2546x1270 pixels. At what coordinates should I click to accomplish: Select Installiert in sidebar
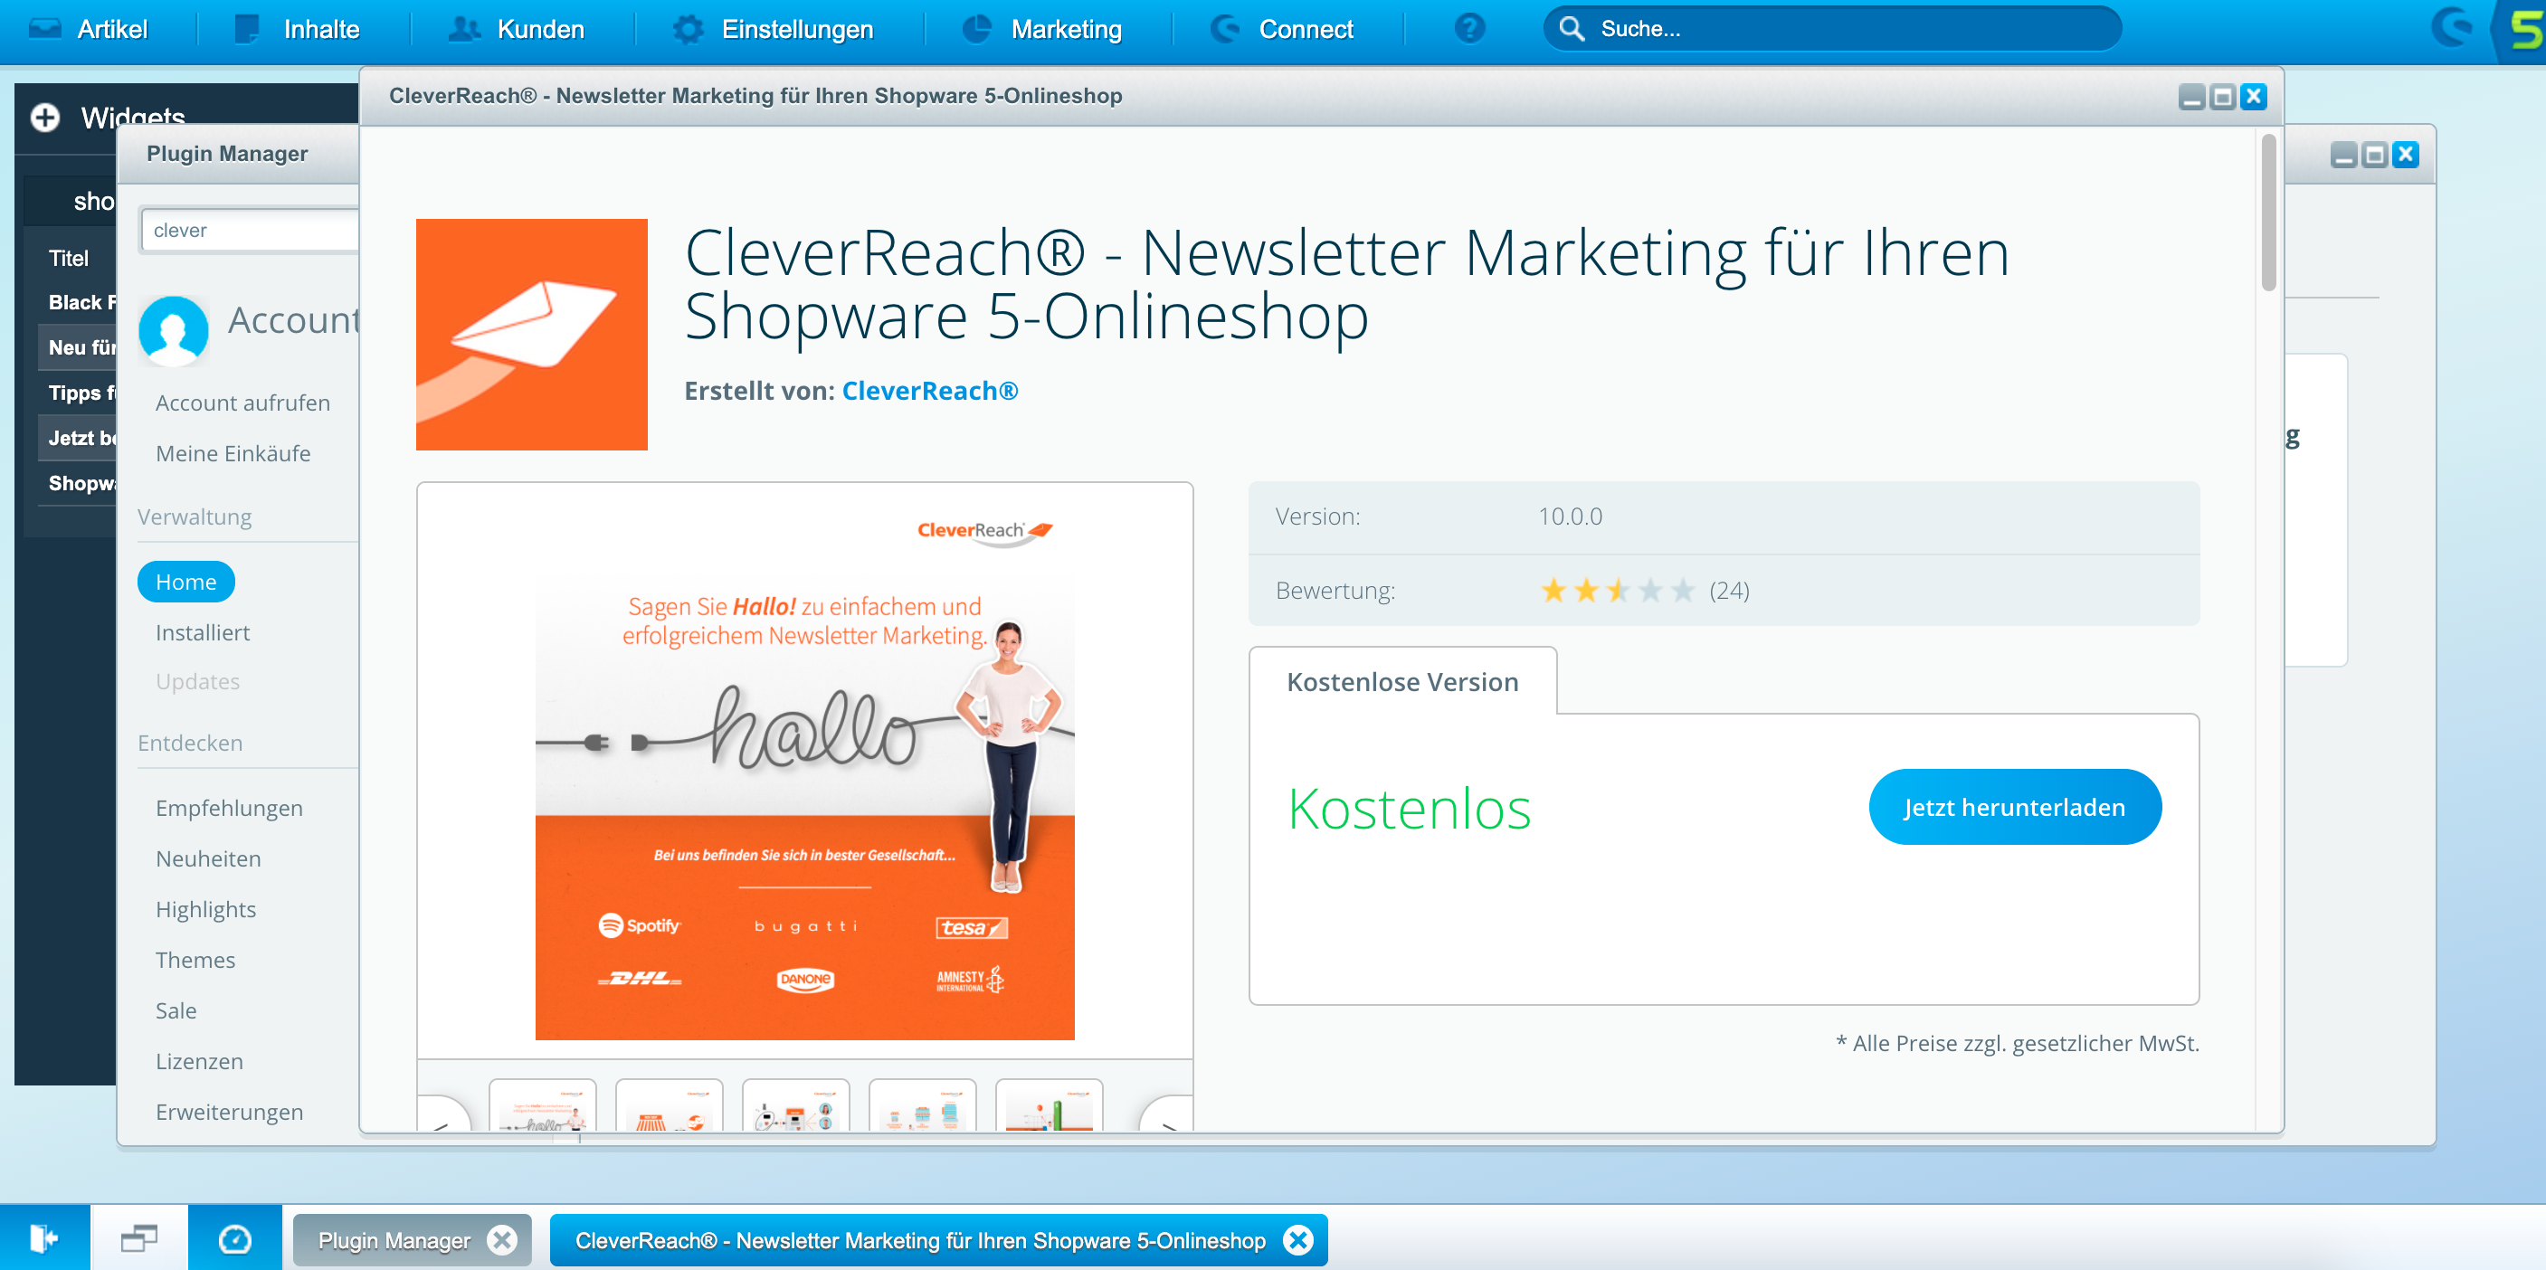tap(203, 632)
